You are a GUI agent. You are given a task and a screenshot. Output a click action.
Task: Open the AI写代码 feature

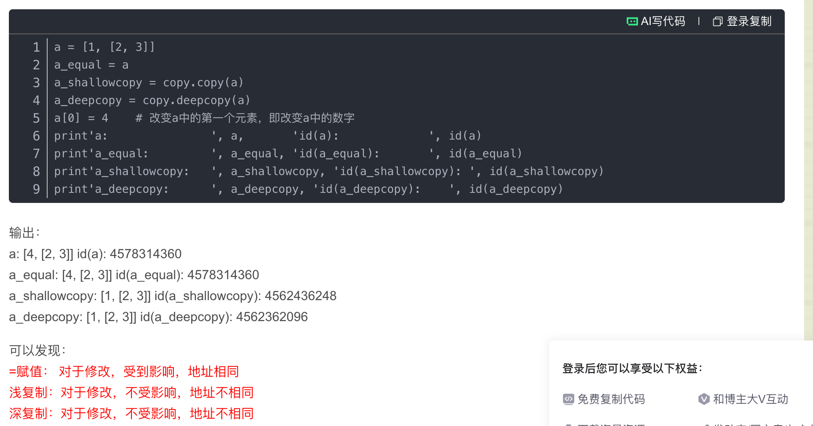[x=663, y=21]
